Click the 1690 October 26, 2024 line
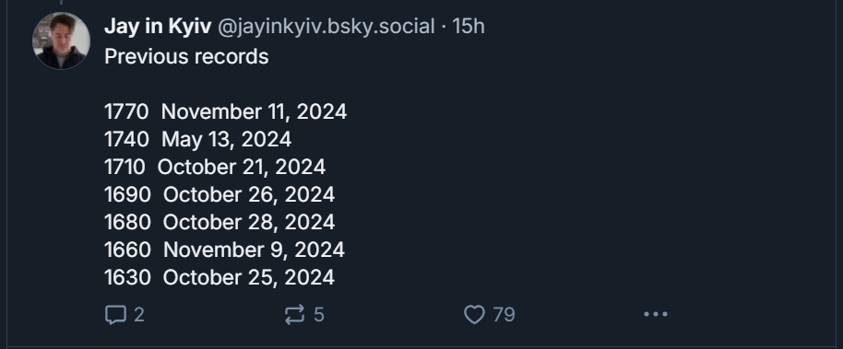 click(x=220, y=194)
